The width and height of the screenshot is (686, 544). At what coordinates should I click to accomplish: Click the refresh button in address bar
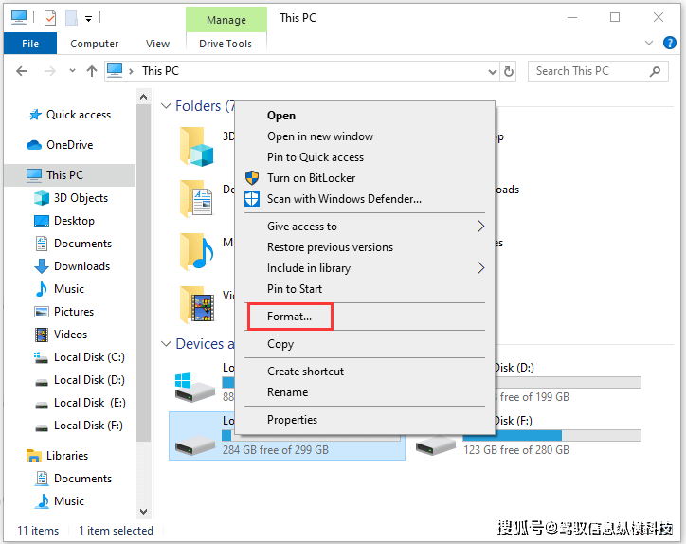[x=509, y=71]
